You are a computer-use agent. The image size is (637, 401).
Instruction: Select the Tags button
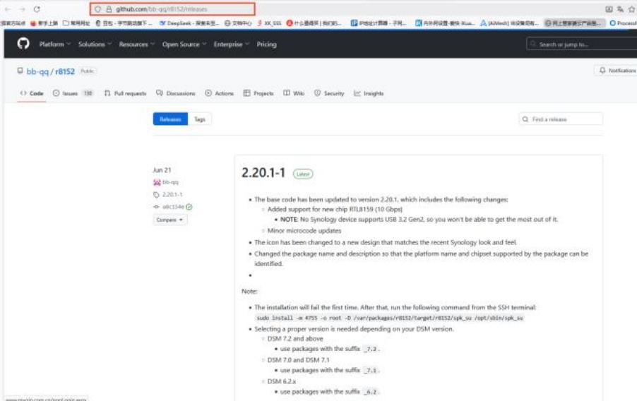(199, 119)
